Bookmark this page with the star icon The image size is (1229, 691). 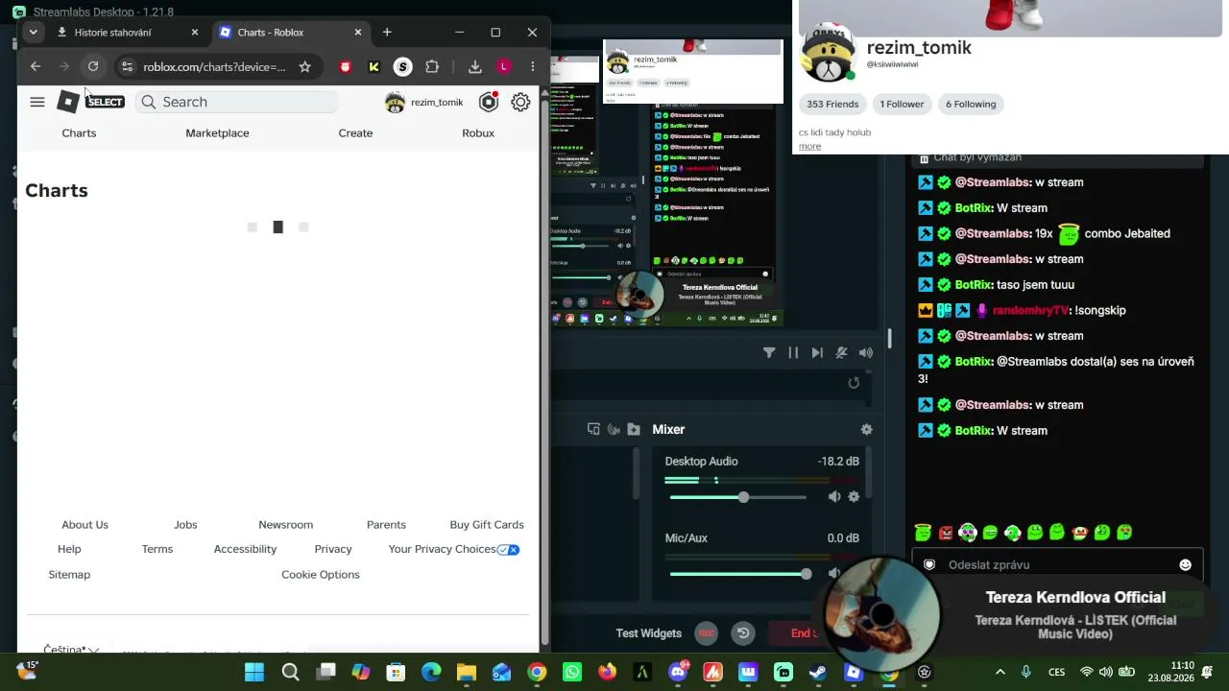pyautogui.click(x=304, y=66)
